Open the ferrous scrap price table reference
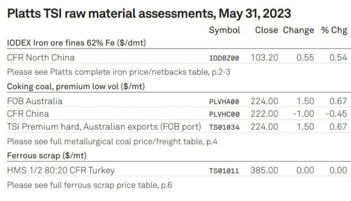The image size is (351, 201). point(90,185)
